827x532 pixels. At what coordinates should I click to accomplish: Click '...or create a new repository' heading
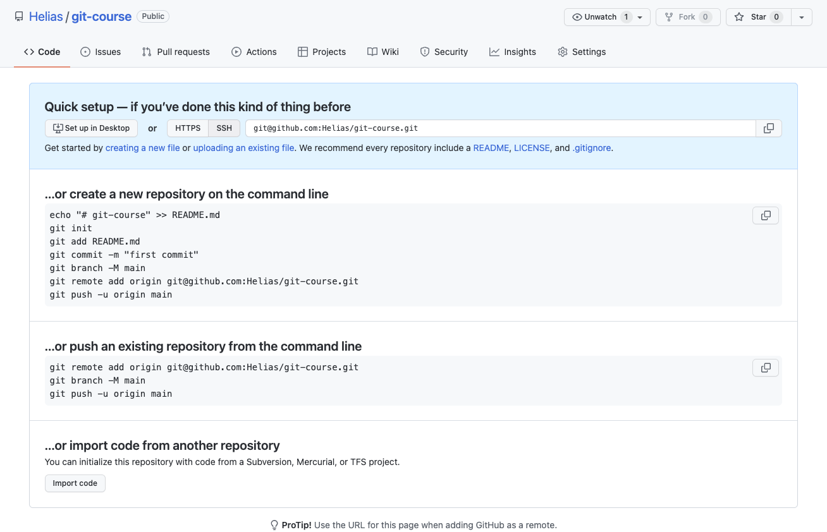coord(187,194)
